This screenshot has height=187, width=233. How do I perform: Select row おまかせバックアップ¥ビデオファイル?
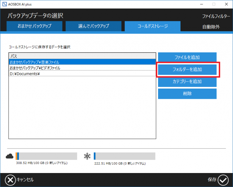click(x=82, y=68)
